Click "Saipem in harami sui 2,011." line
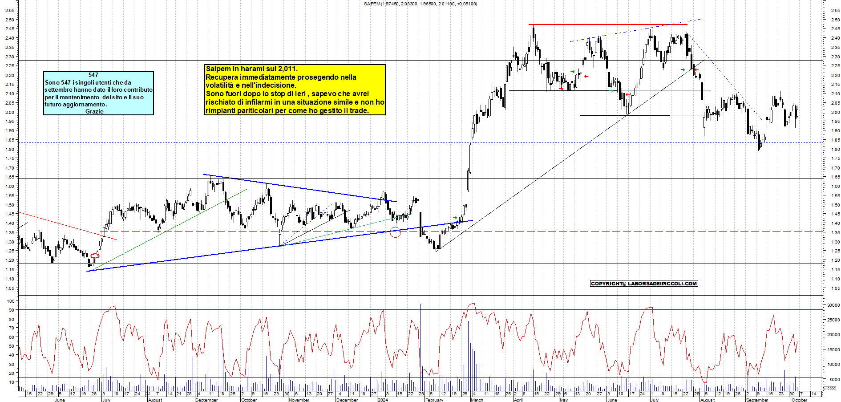 tap(251, 69)
